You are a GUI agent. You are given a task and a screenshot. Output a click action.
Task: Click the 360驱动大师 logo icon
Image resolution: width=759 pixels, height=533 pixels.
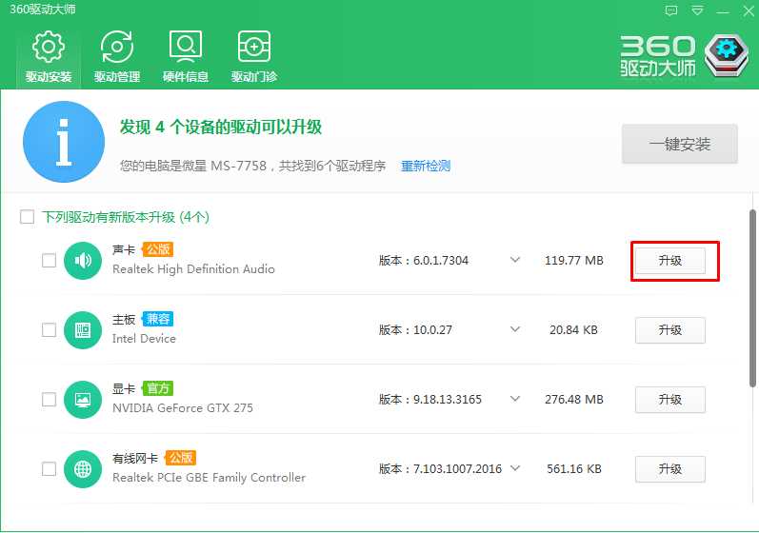pos(726,54)
